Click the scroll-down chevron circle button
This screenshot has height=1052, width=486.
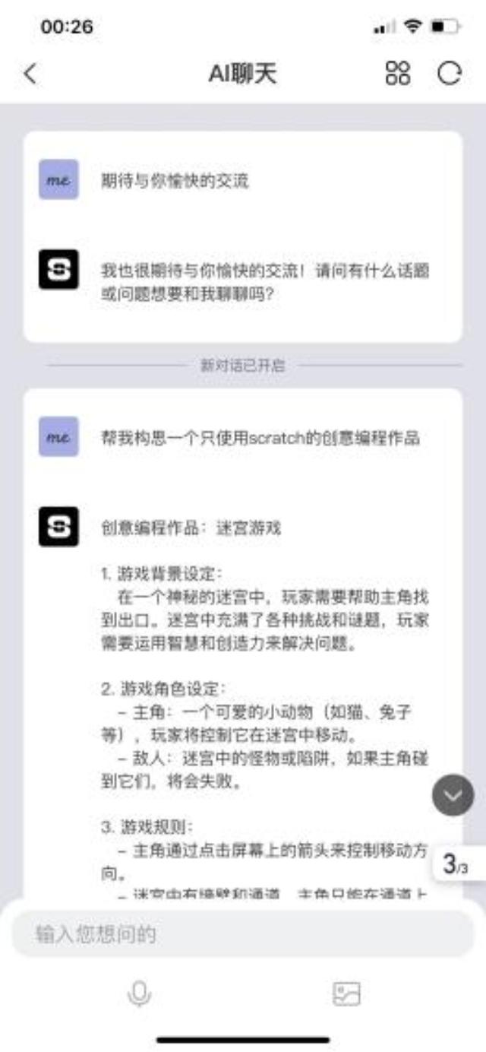[x=453, y=795]
